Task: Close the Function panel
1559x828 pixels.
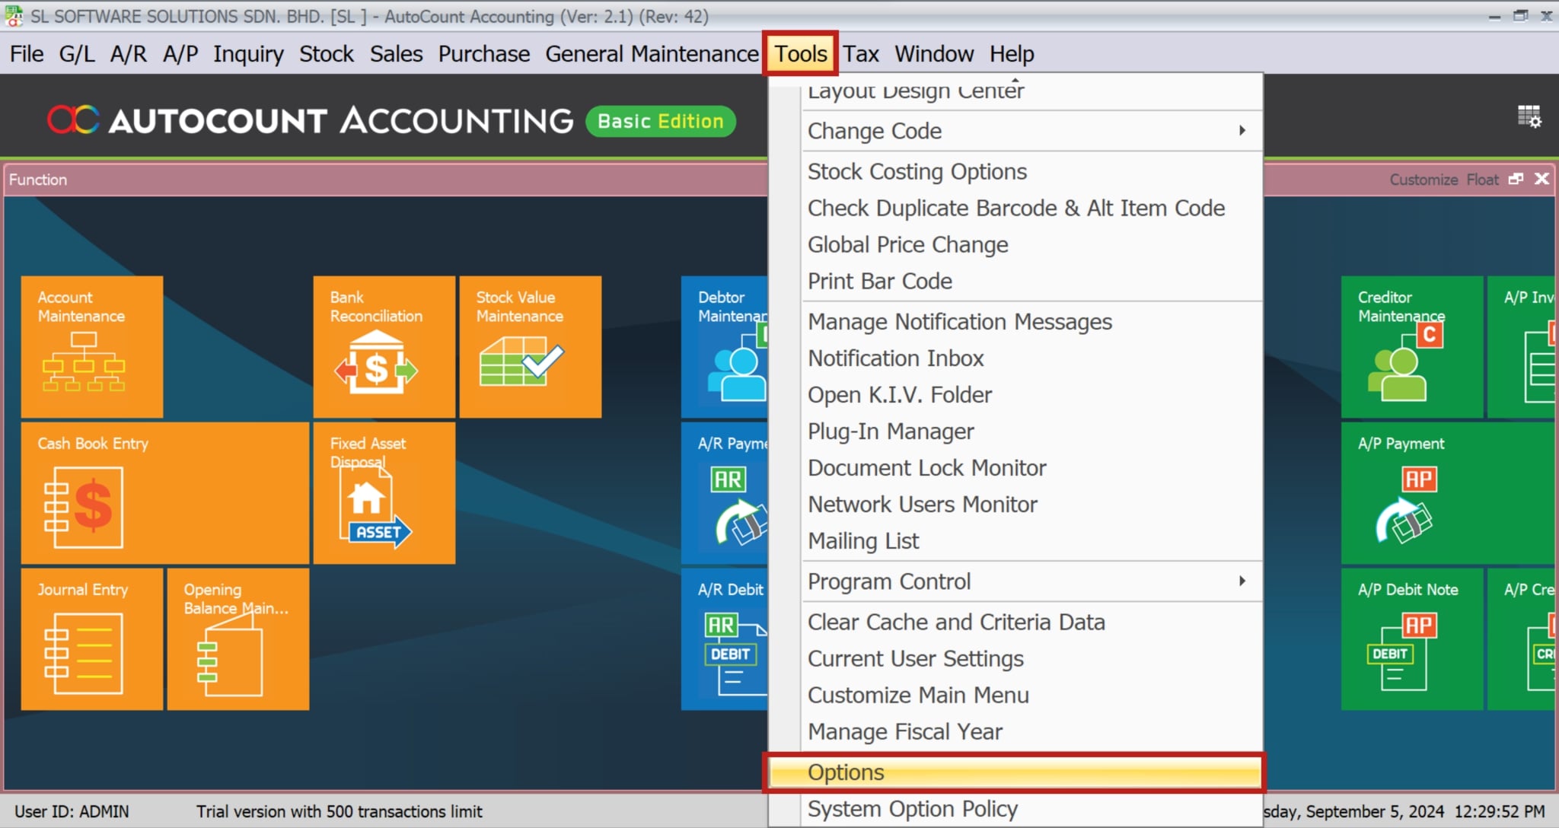Action: click(1542, 180)
